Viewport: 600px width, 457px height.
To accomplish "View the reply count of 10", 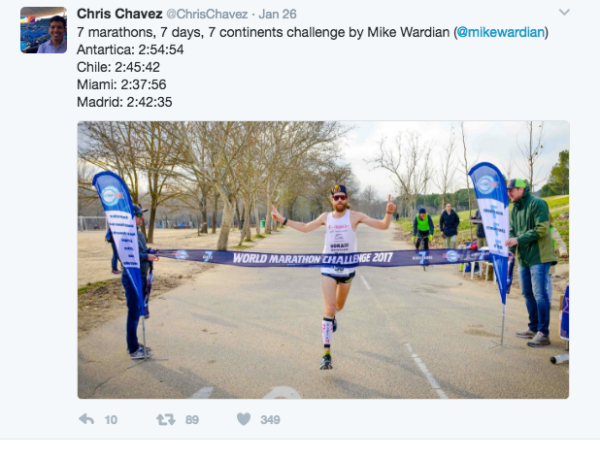I will tap(111, 420).
